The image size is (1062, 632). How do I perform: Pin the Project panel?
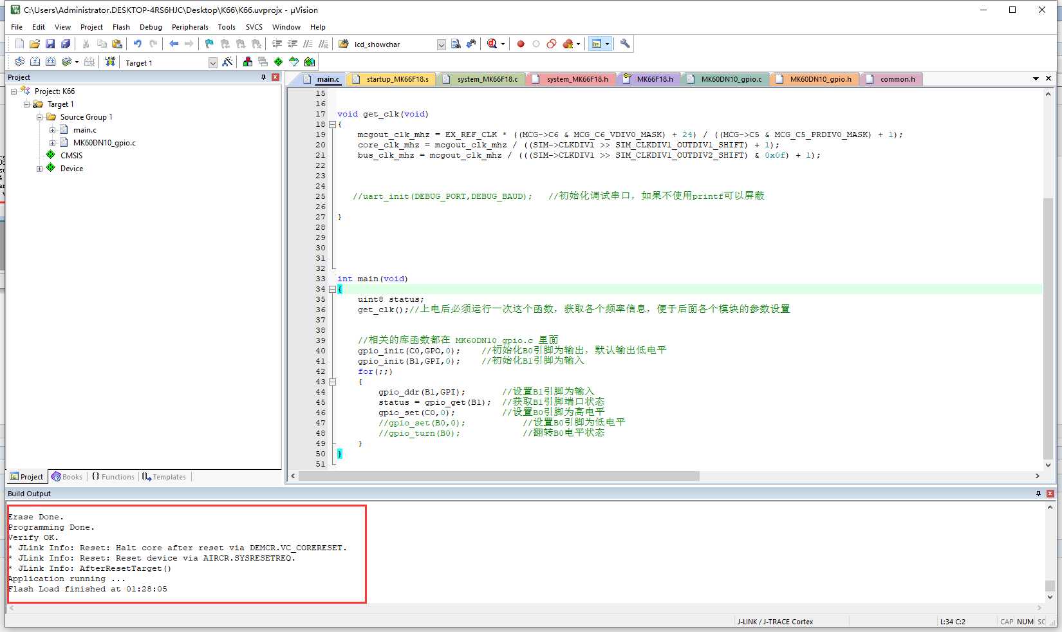pyautogui.click(x=263, y=77)
